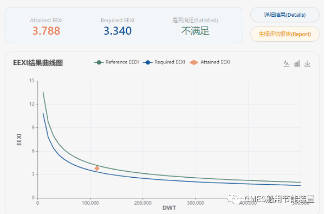
Task: Toggle Attained EEXI legend series
Action: pos(210,62)
